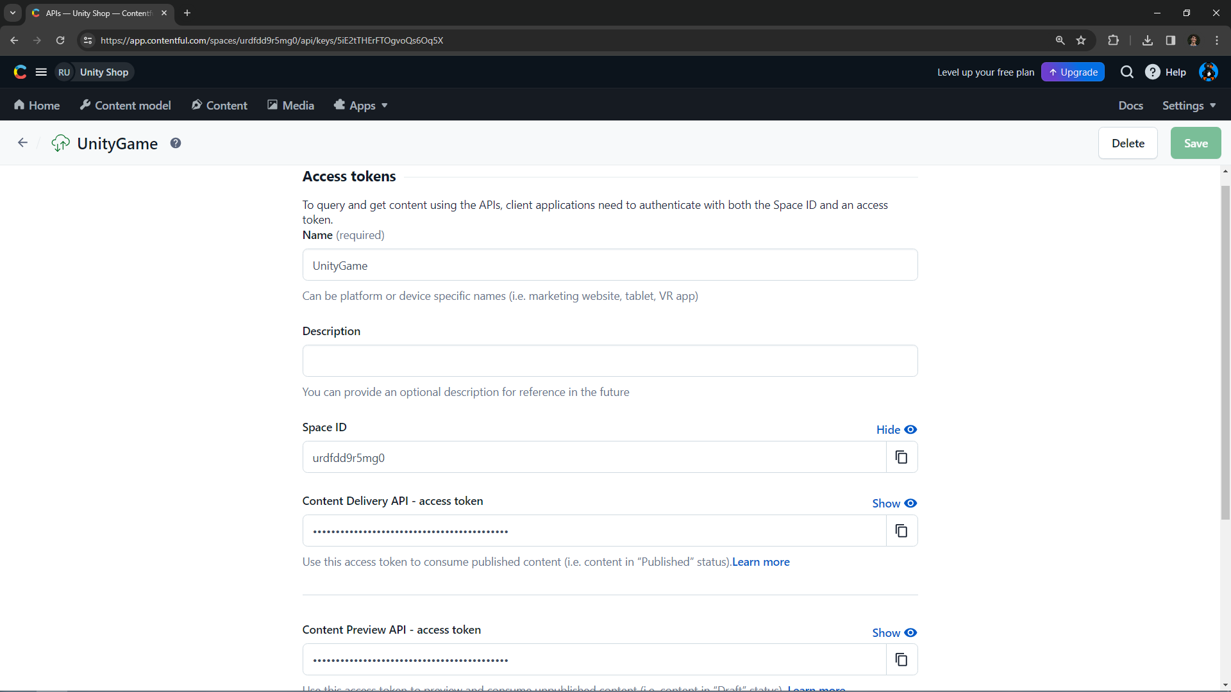Screen dimensions: 1231x692
Task: Open the Settings dropdown
Action: click(x=1189, y=105)
